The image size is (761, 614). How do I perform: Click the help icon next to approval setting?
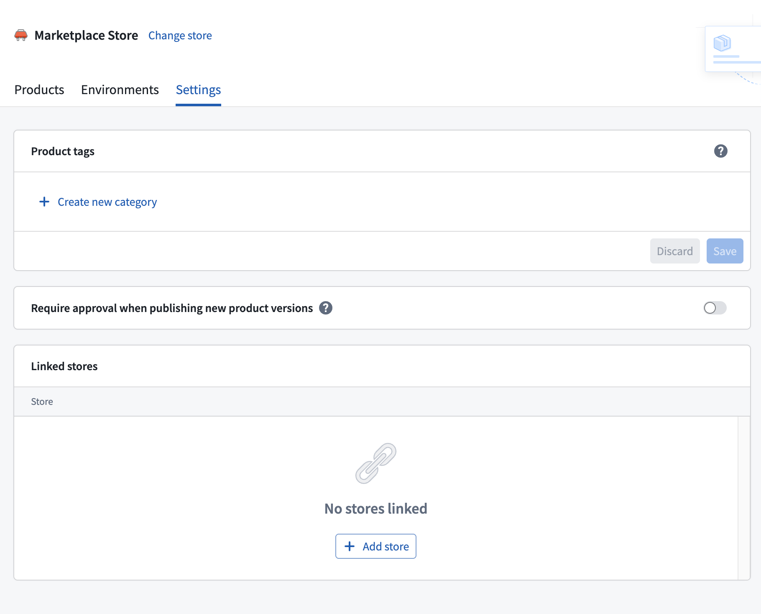point(326,308)
